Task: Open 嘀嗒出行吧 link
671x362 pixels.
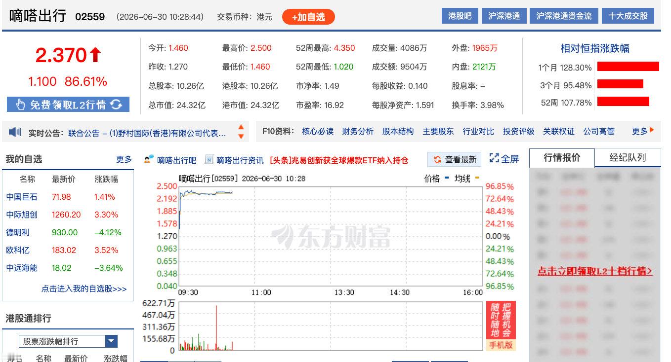Action: [x=176, y=160]
